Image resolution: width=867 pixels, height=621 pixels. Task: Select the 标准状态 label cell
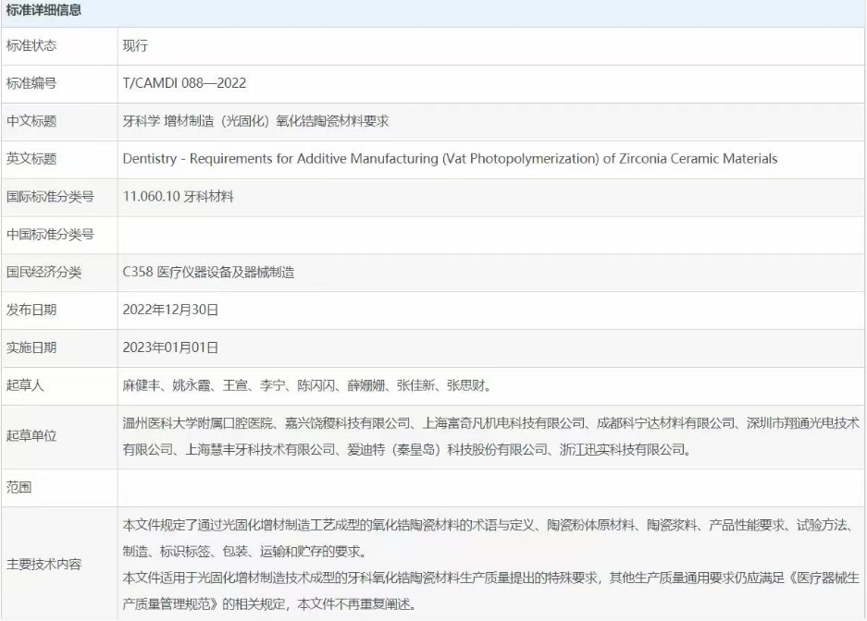click(x=31, y=45)
